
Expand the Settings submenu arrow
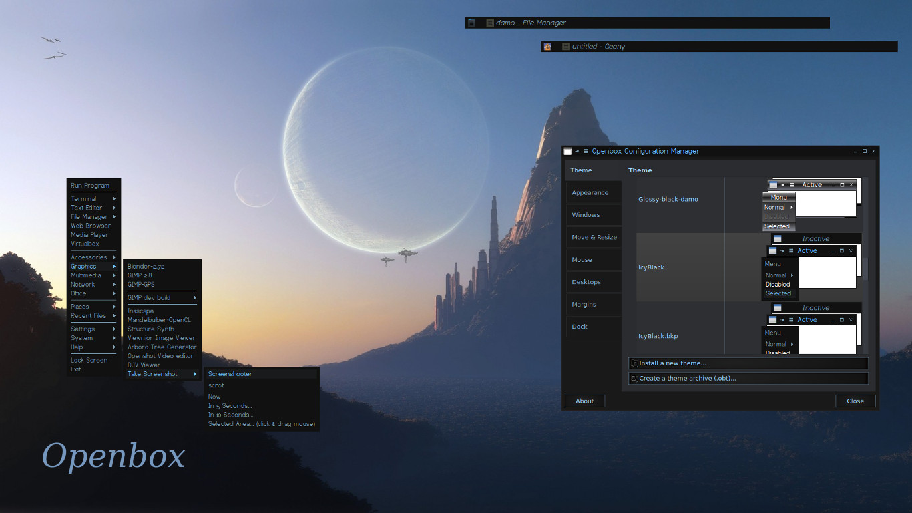pos(114,329)
